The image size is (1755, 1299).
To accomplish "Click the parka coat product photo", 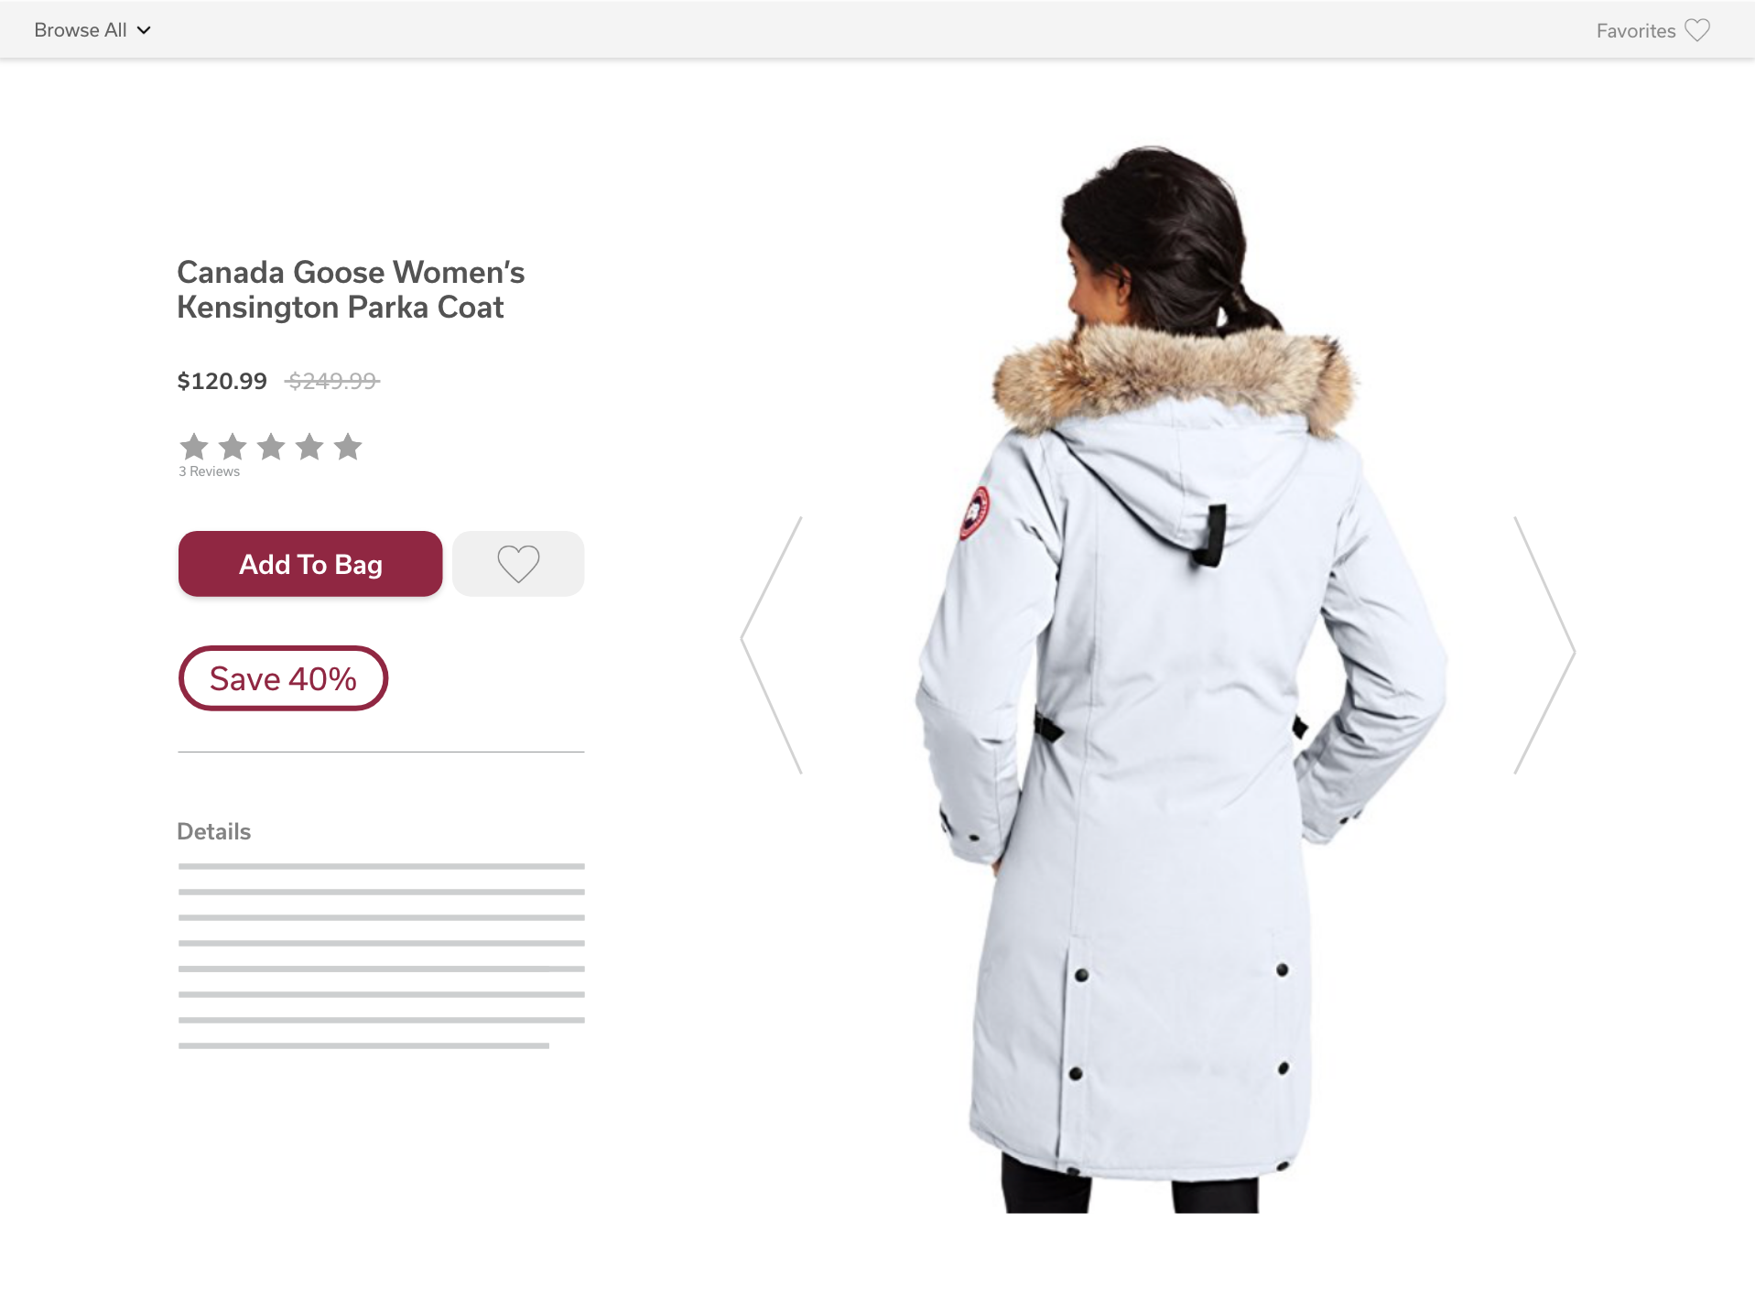I will pyautogui.click(x=1181, y=678).
